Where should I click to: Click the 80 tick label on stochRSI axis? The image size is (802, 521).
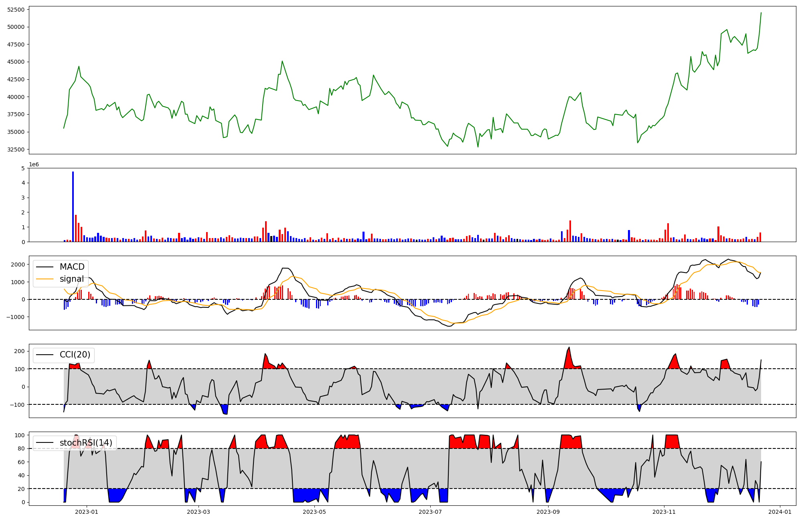21,448
